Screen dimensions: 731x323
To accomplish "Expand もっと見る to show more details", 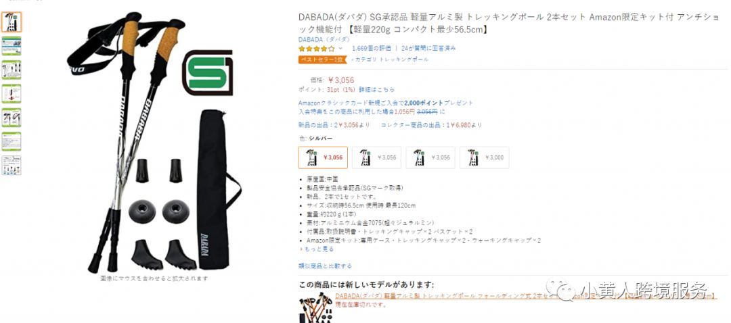I will (317, 249).
